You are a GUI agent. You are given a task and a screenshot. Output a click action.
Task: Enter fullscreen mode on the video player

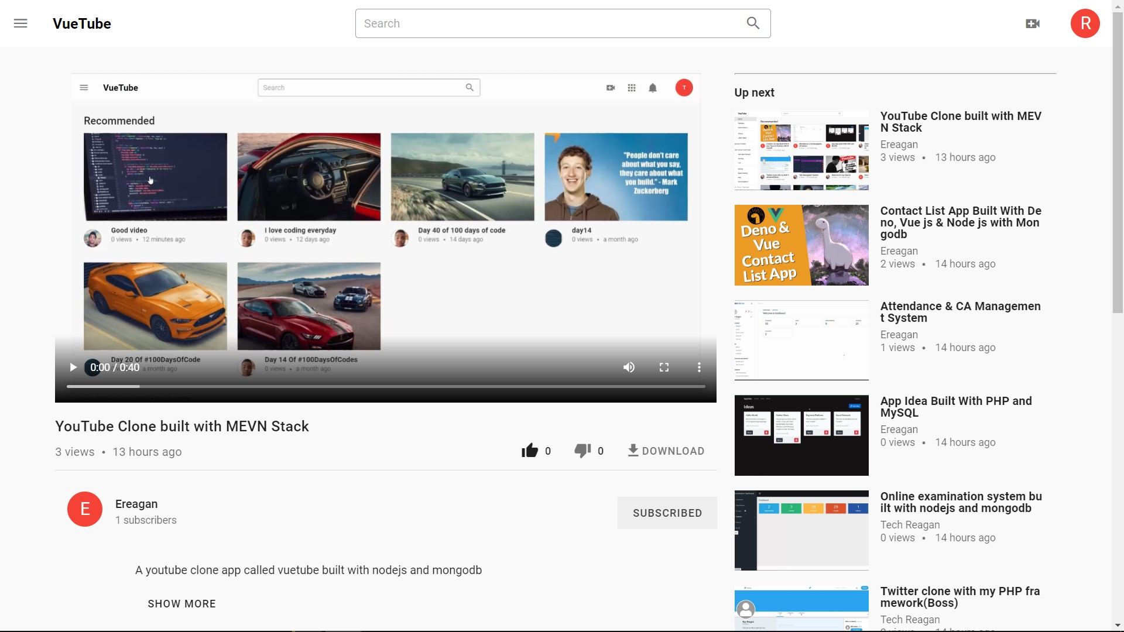coord(664,367)
